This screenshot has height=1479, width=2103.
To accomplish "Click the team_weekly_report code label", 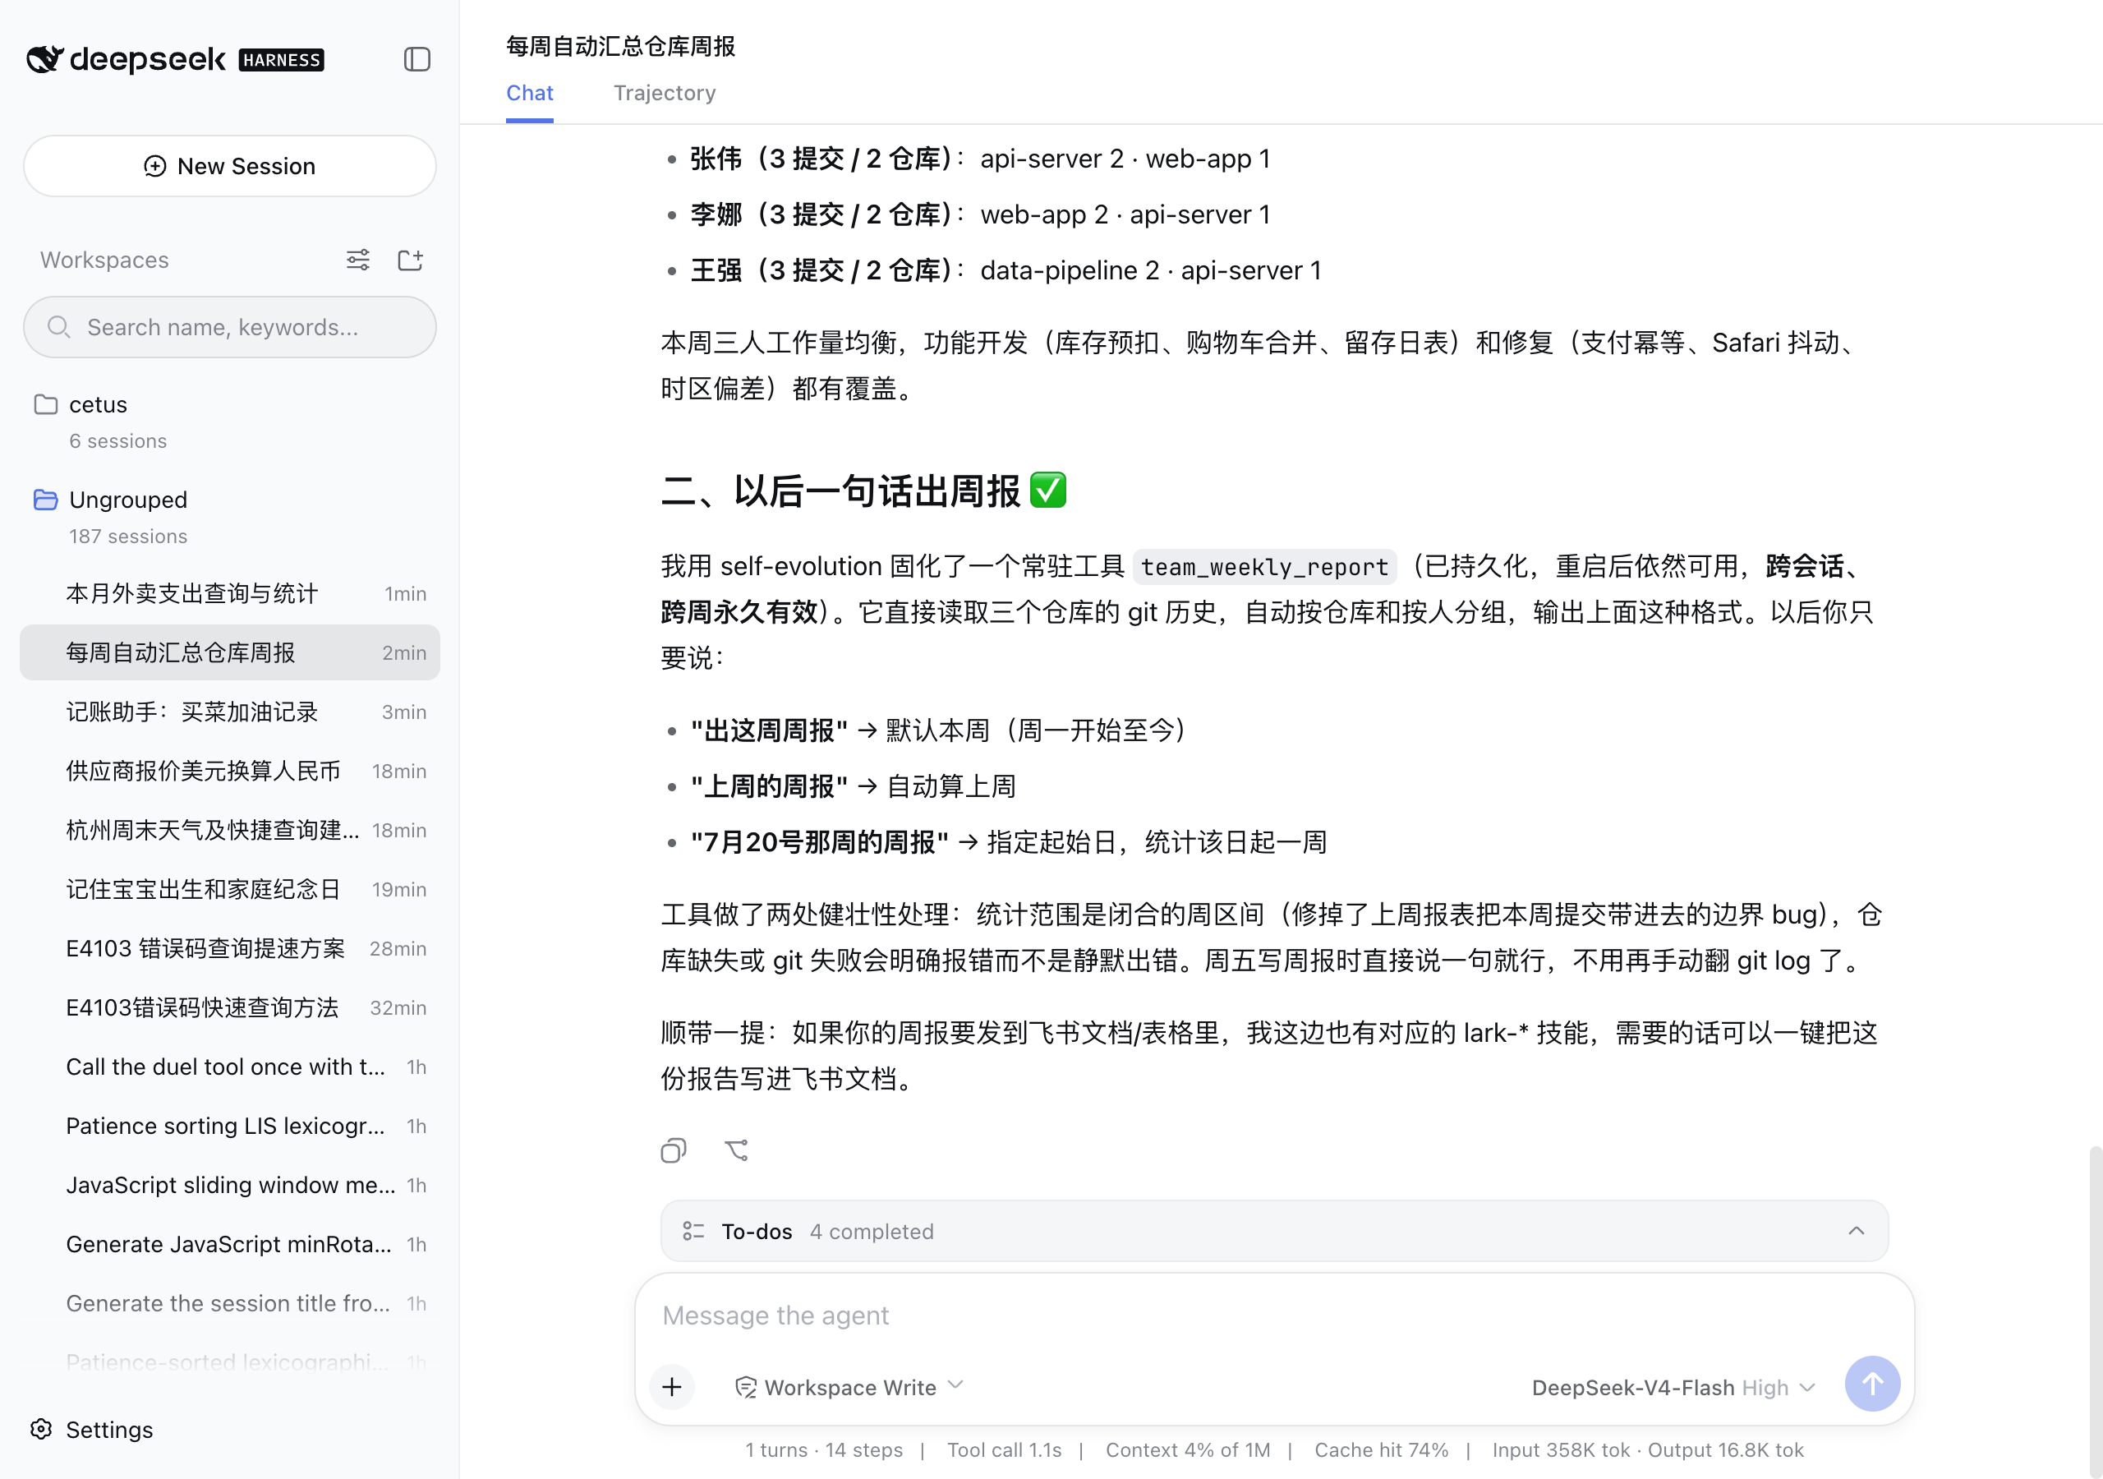I will 1264,566.
